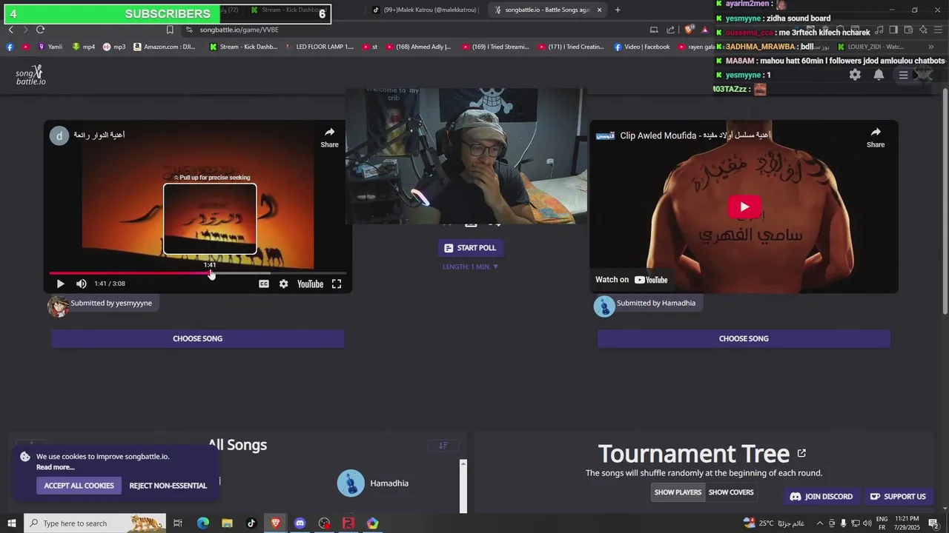Image resolution: width=949 pixels, height=533 pixels.
Task: Open the Support Us link
Action: pyautogui.click(x=898, y=497)
